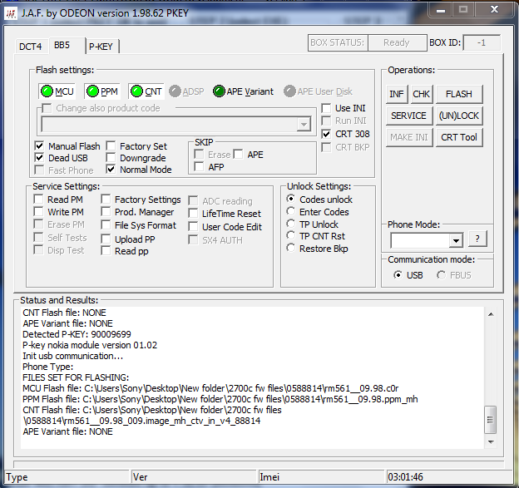
Task: Select USB communication mode
Action: tap(398, 275)
